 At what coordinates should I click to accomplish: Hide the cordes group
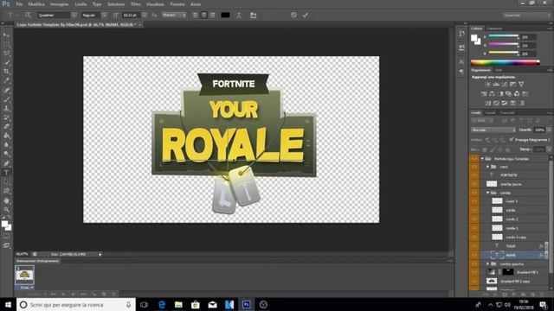click(x=473, y=193)
